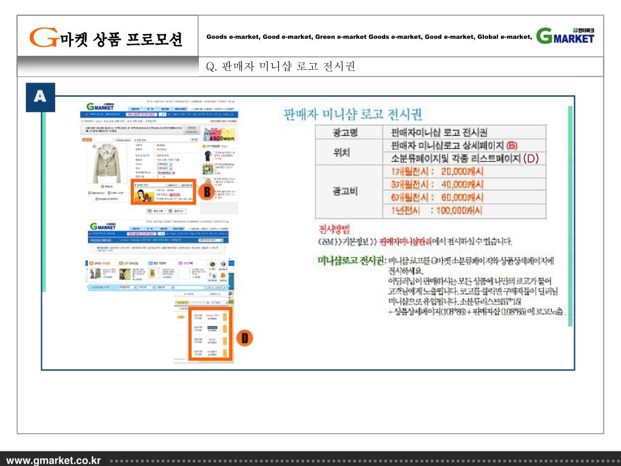Click the blue section icon in the listing screenshot

point(150,263)
